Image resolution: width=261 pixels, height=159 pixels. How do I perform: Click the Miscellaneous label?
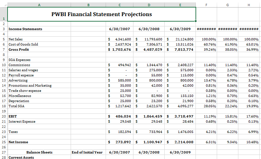point(20,96)
